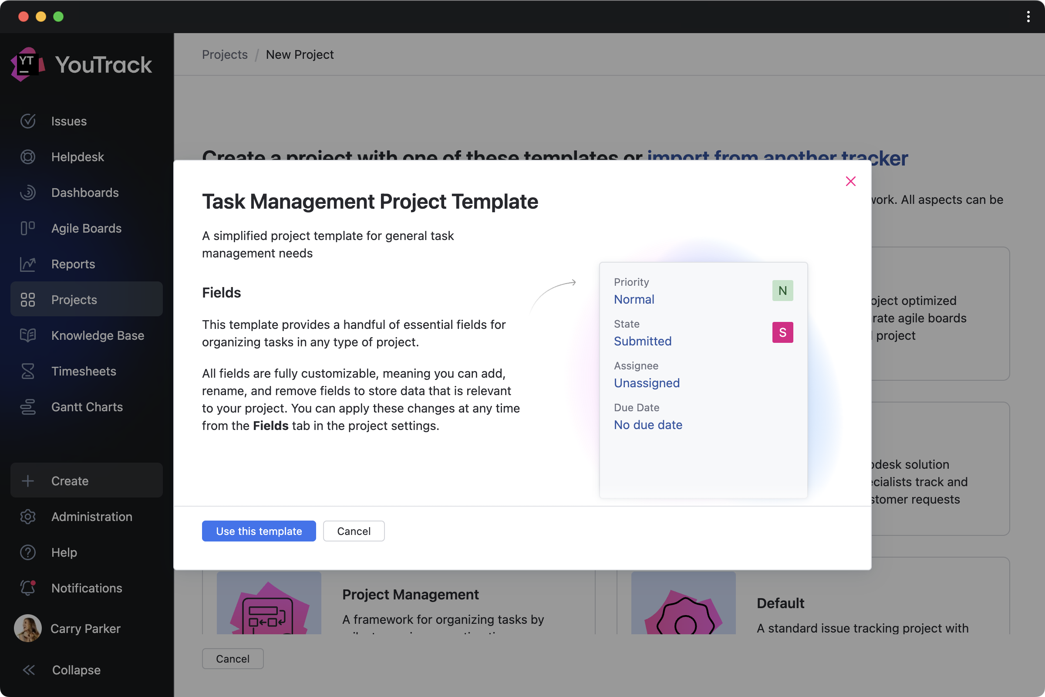1045x697 pixels.
Task: Select Knowledge Base label in sidebar
Action: click(x=98, y=335)
